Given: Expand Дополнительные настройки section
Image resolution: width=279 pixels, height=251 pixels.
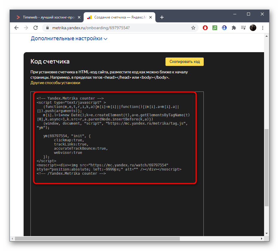Looking at the screenshot, I should coord(69,38).
